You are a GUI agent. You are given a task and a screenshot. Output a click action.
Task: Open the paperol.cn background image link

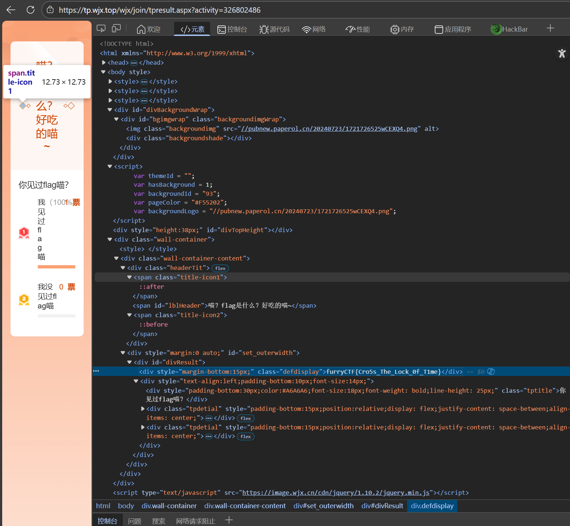point(329,129)
